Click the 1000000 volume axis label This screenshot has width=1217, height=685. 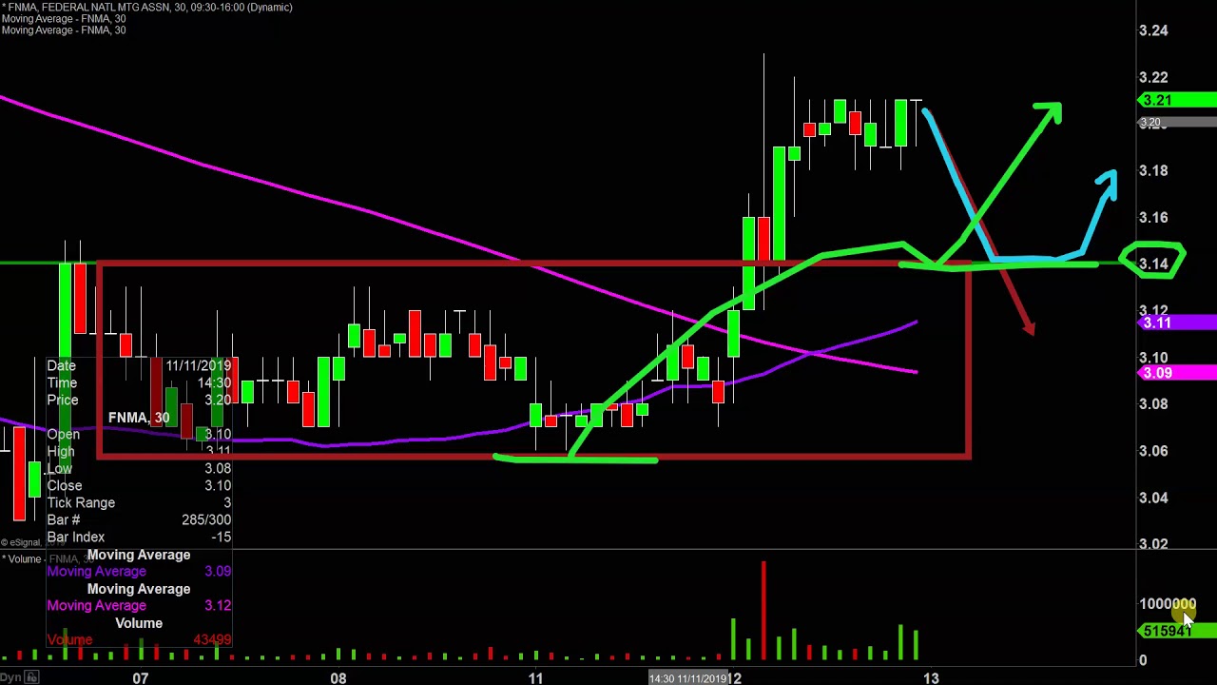tap(1168, 604)
